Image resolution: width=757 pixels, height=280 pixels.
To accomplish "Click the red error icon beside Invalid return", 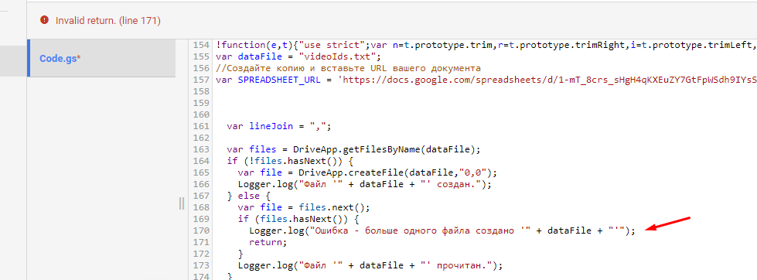I will (x=44, y=20).
